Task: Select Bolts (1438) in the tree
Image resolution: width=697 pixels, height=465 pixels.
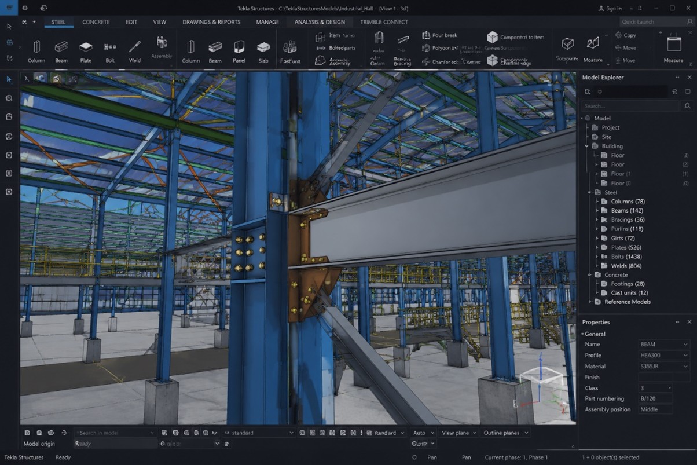Action: pyautogui.click(x=626, y=257)
